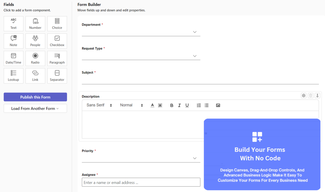Expand the Request Type dropdown

click(x=141, y=56)
